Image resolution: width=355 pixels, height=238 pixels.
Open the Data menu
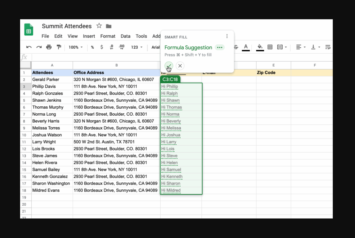click(x=125, y=36)
